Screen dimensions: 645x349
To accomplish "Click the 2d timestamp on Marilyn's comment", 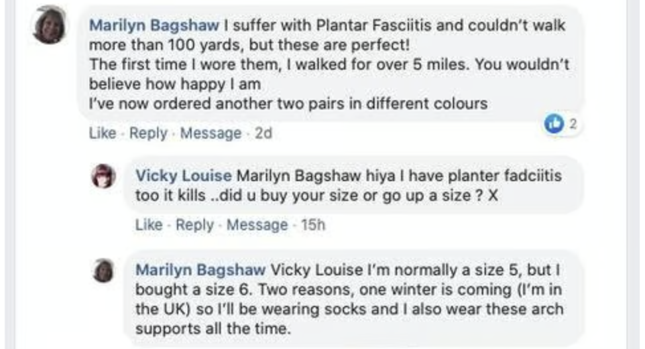I will coord(263,133).
